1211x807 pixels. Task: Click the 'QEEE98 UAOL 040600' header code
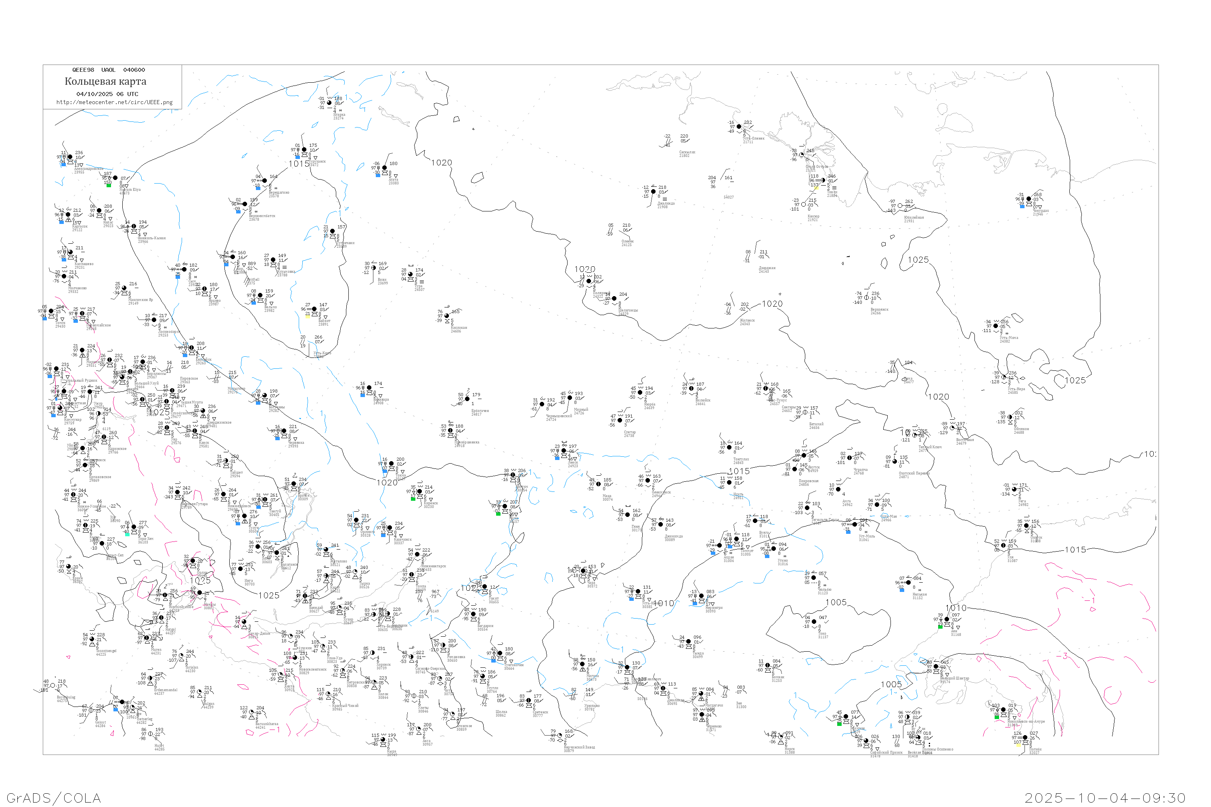[109, 70]
